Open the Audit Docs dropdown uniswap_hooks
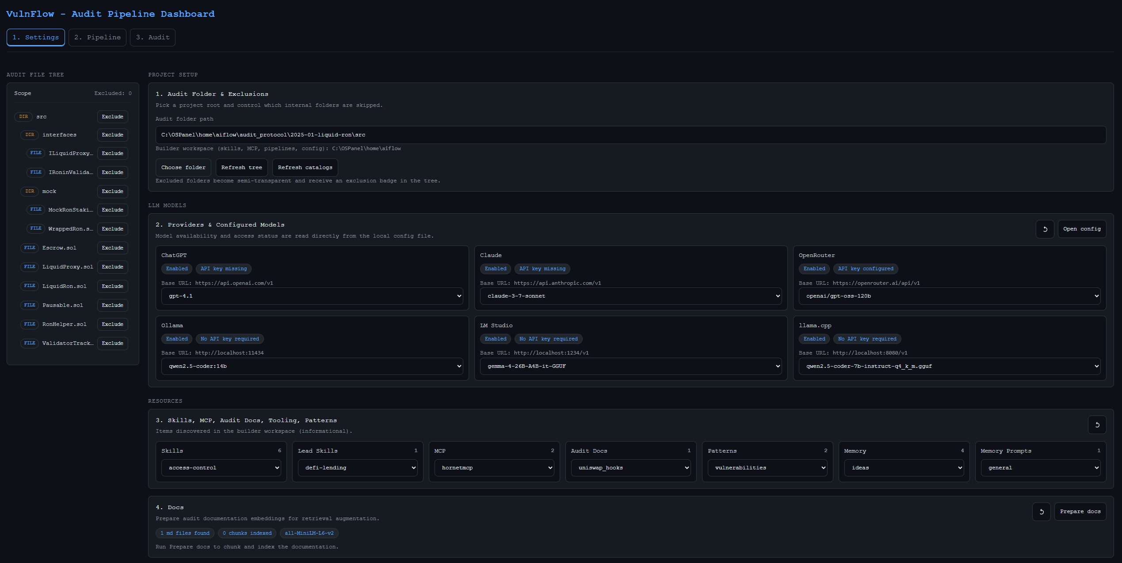 (x=631, y=468)
